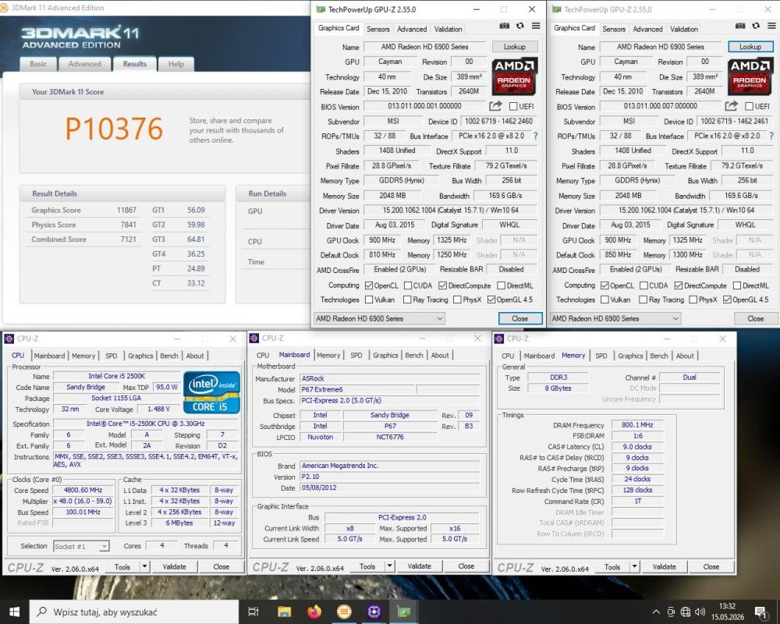Click the Windows Start button
The width and height of the screenshot is (780, 624).
tap(14, 612)
